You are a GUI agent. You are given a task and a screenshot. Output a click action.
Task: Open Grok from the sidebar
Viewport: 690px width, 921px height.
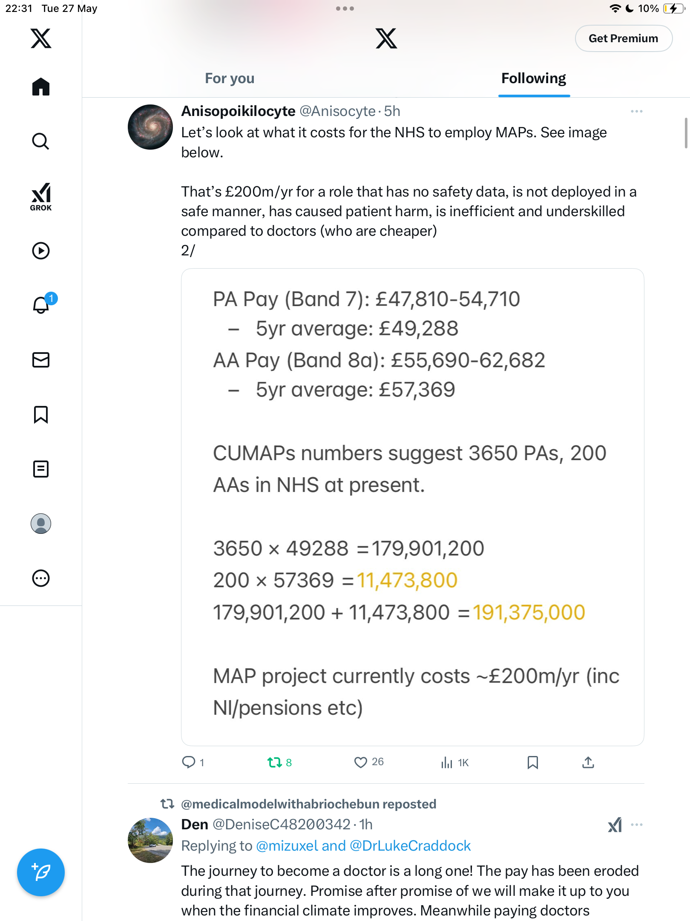pos(41,197)
